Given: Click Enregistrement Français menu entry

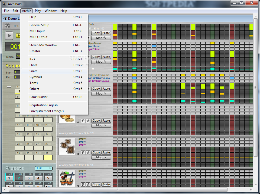Looking at the screenshot, I should click(54, 111).
